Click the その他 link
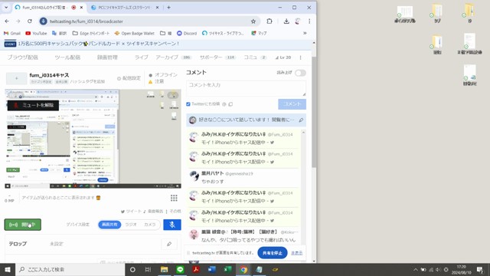The height and width of the screenshot is (276, 490). 175,212
